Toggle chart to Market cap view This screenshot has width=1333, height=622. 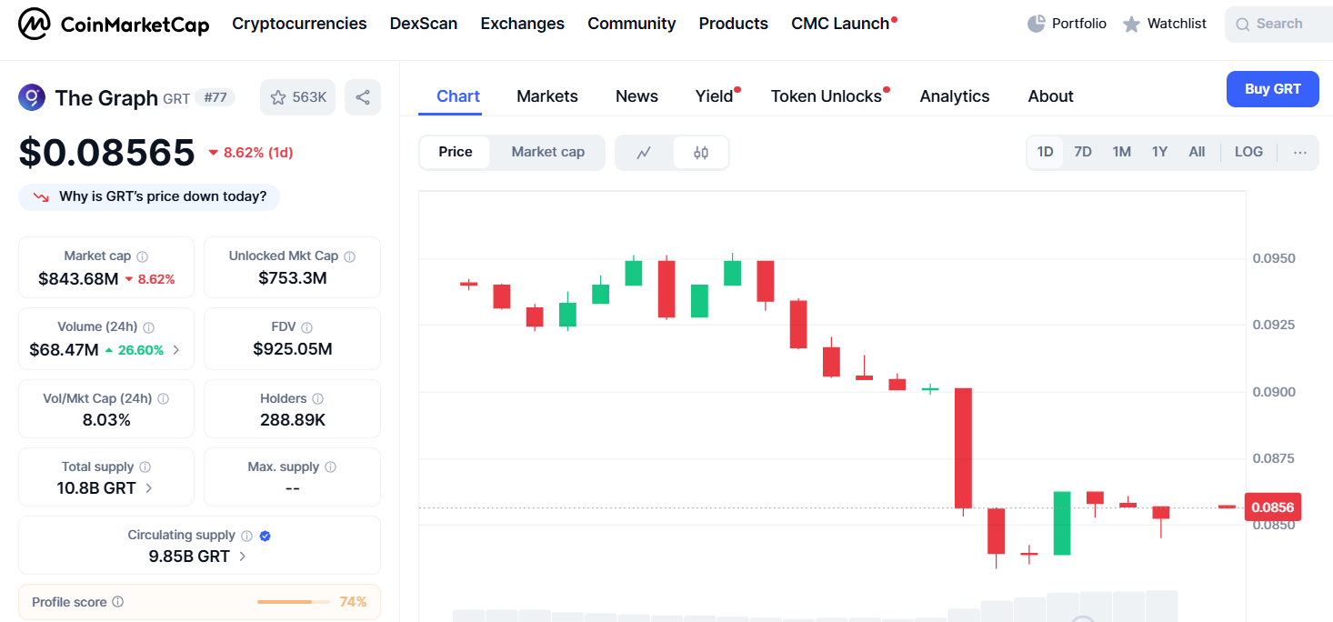click(x=547, y=152)
